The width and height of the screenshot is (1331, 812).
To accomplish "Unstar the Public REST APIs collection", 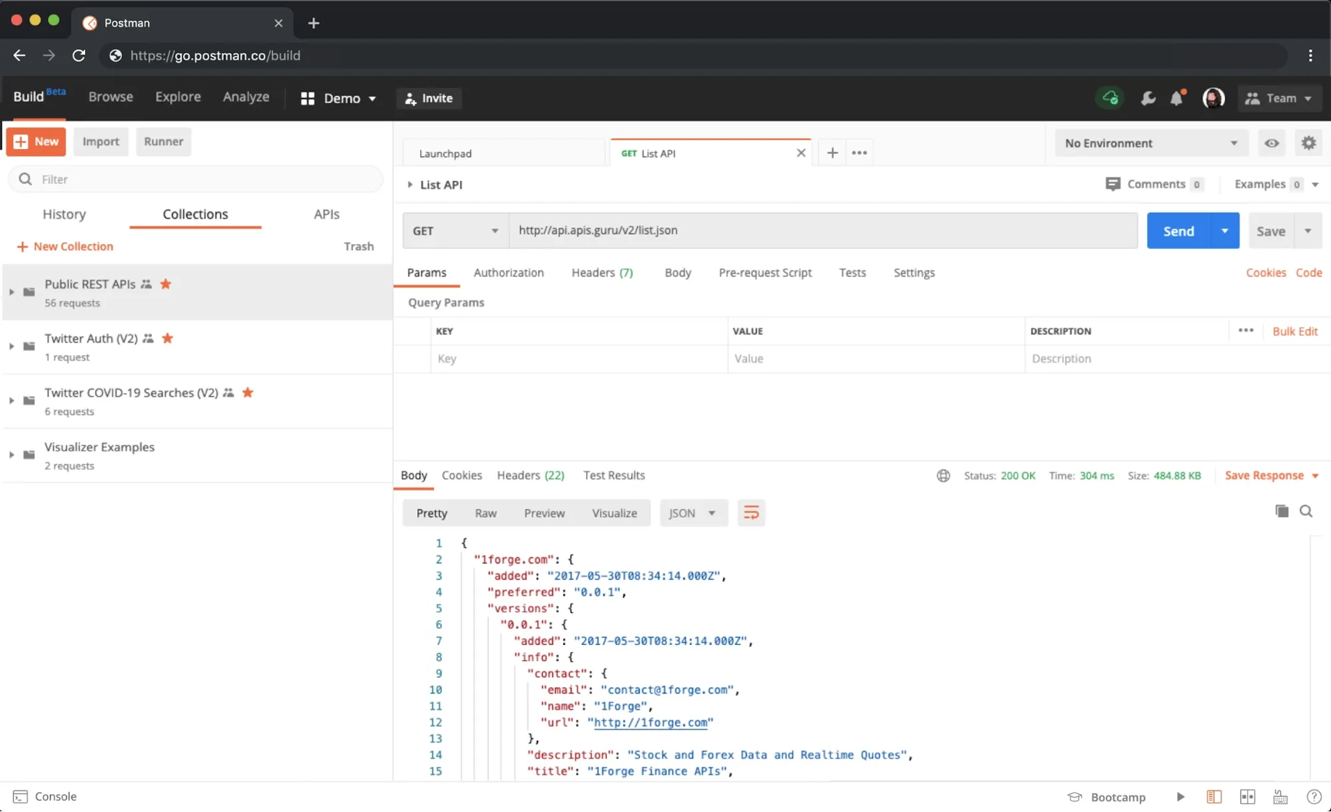I will (x=166, y=284).
